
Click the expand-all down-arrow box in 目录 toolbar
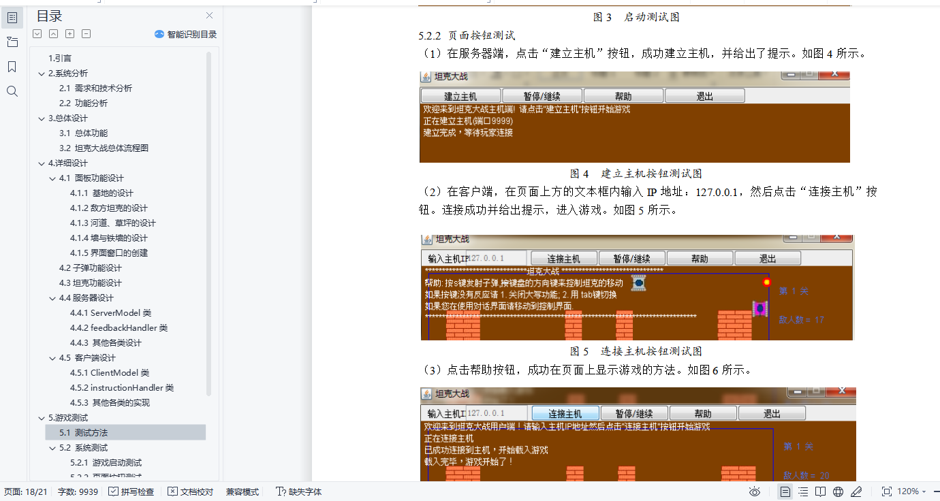[37, 34]
